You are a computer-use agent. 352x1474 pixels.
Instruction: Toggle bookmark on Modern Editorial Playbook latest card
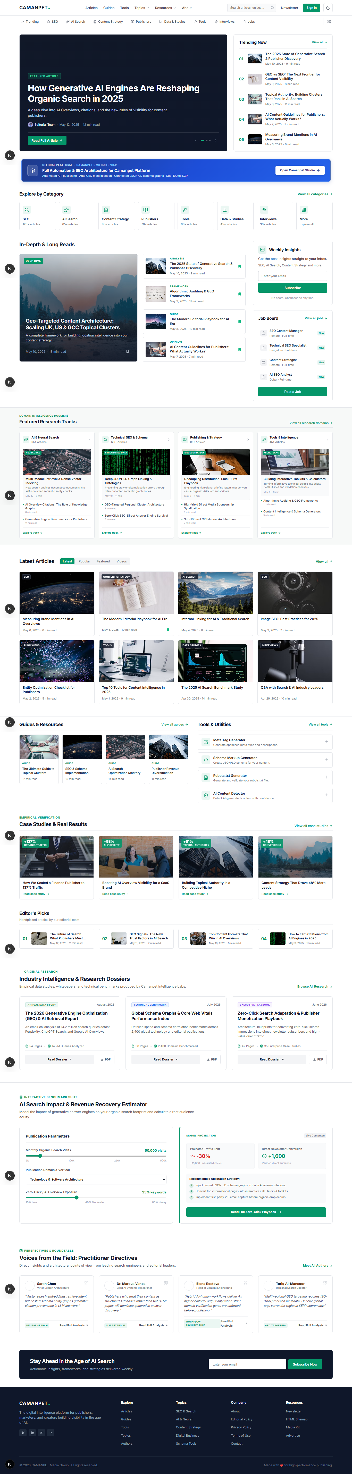point(168,630)
